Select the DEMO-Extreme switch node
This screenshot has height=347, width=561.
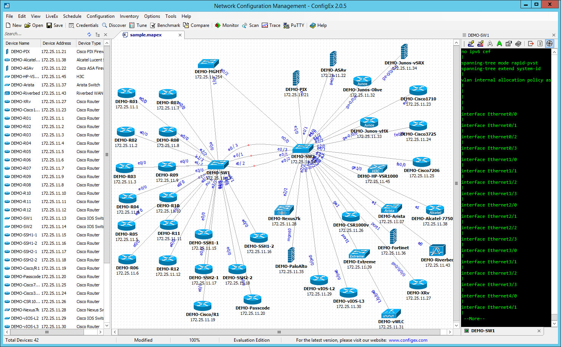[x=359, y=254]
